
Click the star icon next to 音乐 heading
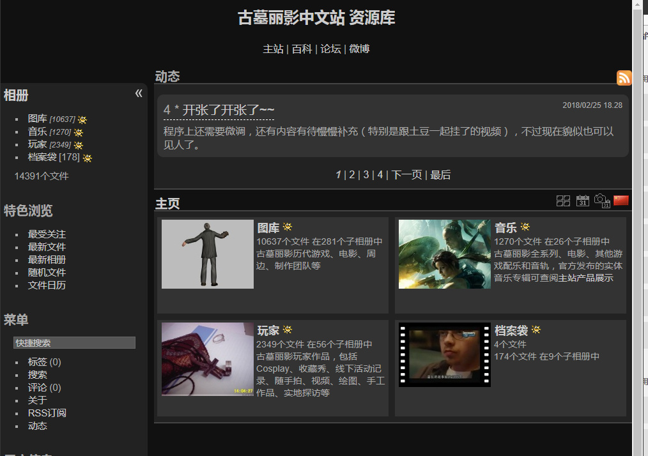click(x=525, y=226)
